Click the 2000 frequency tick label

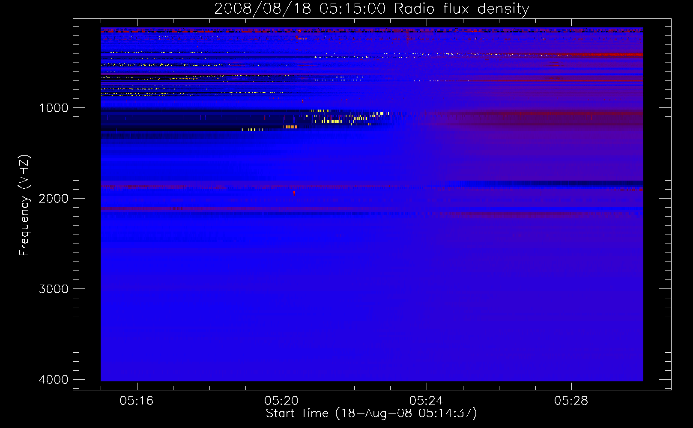pyautogui.click(x=54, y=198)
